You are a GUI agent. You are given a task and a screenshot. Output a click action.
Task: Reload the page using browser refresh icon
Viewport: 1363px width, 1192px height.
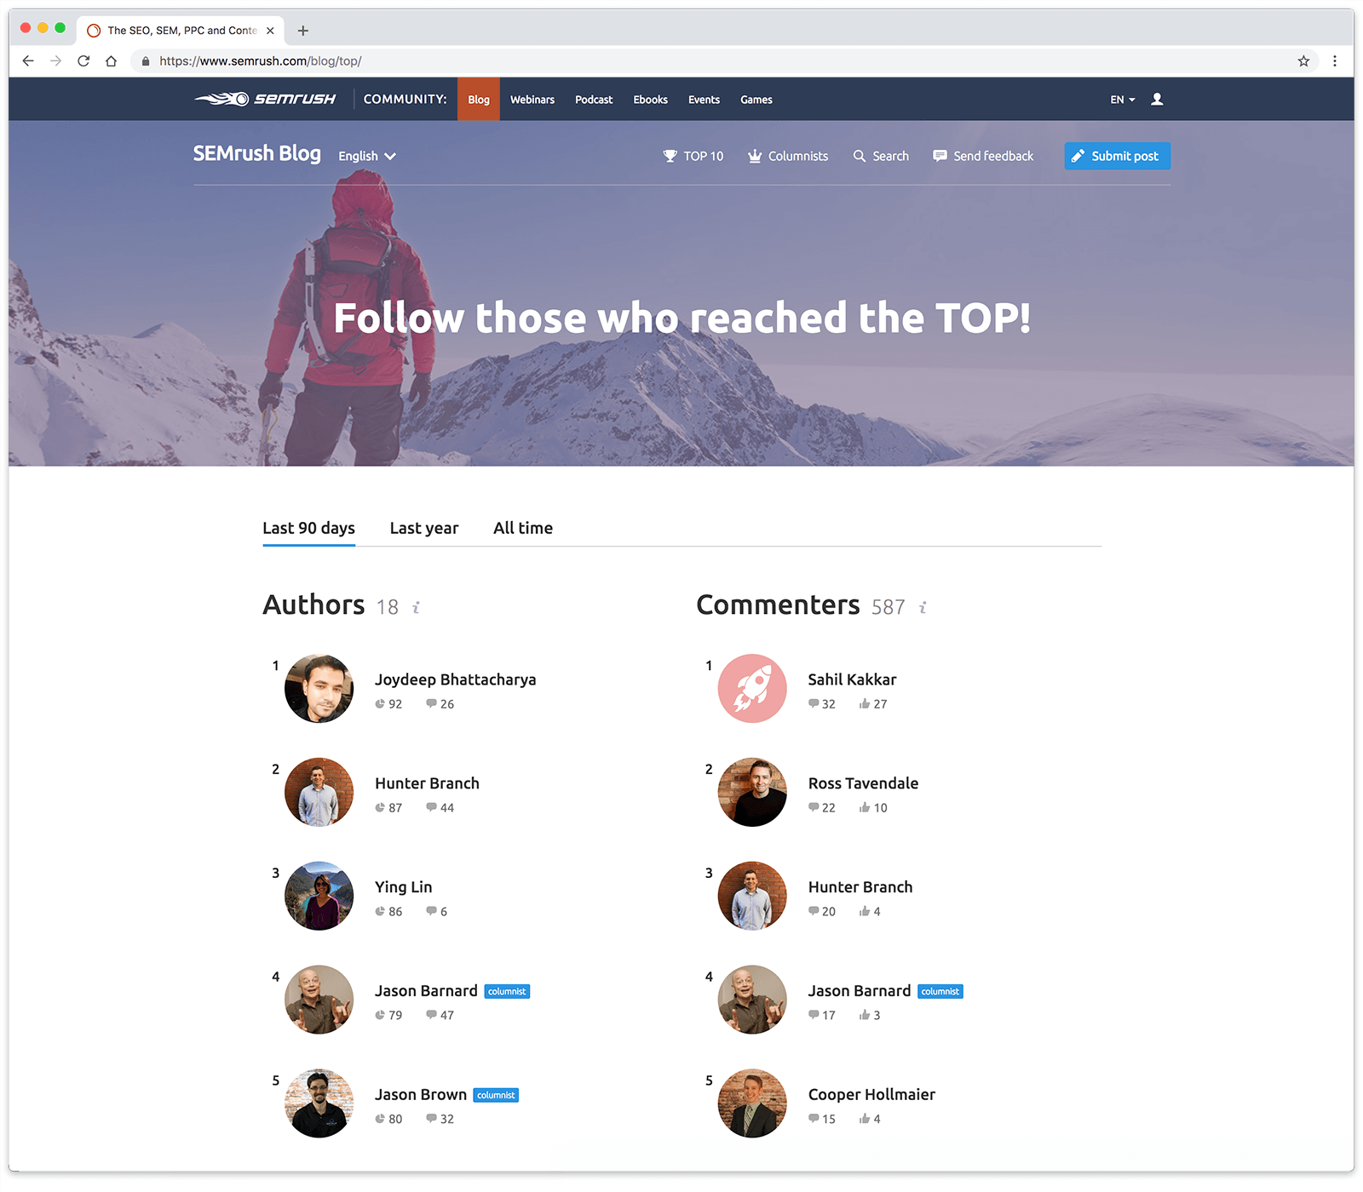83,61
